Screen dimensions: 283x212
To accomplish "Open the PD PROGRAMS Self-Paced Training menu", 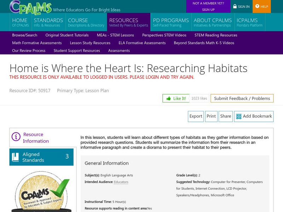I will tap(171, 22).
